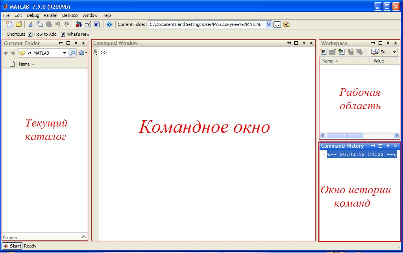403x253 pixels.
Task: Maximize the Command Window panel
Action: pos(296,43)
